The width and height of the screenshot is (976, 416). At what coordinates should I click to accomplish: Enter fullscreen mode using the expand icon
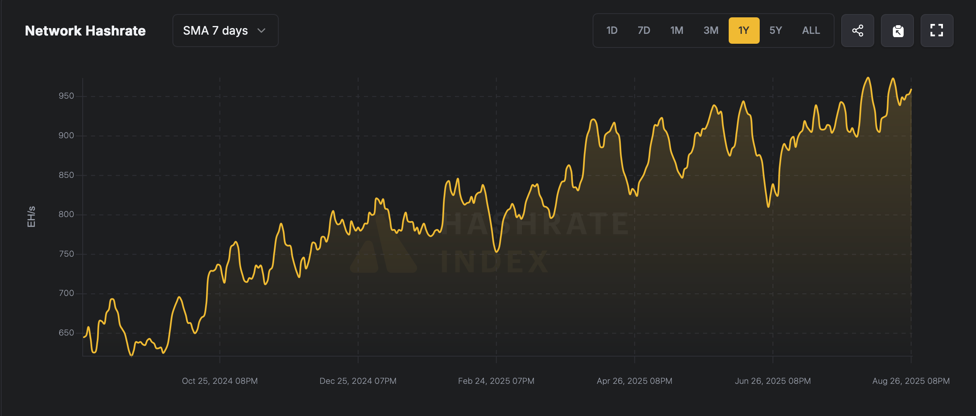pos(937,30)
